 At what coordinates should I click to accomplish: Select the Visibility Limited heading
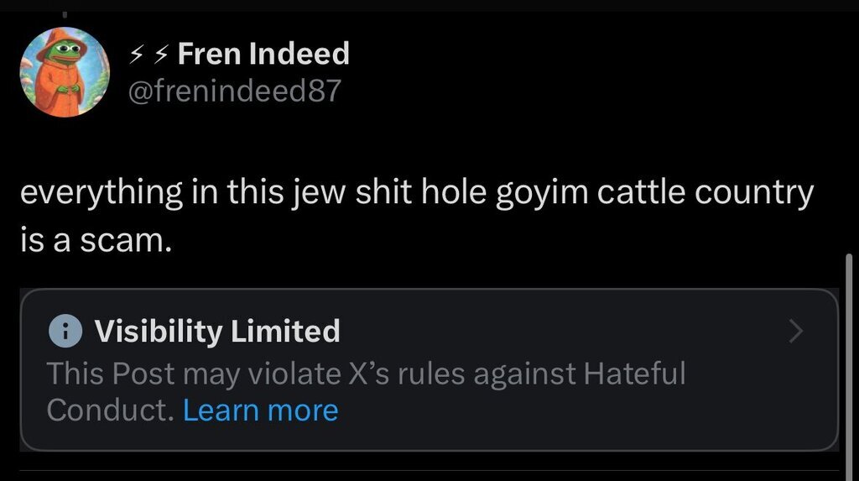(x=217, y=332)
